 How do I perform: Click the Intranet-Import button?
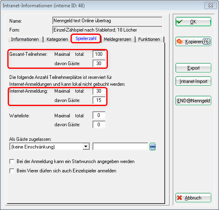tap(193, 81)
